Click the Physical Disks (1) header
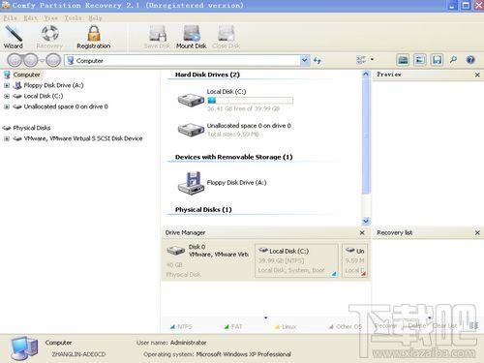 (x=203, y=210)
